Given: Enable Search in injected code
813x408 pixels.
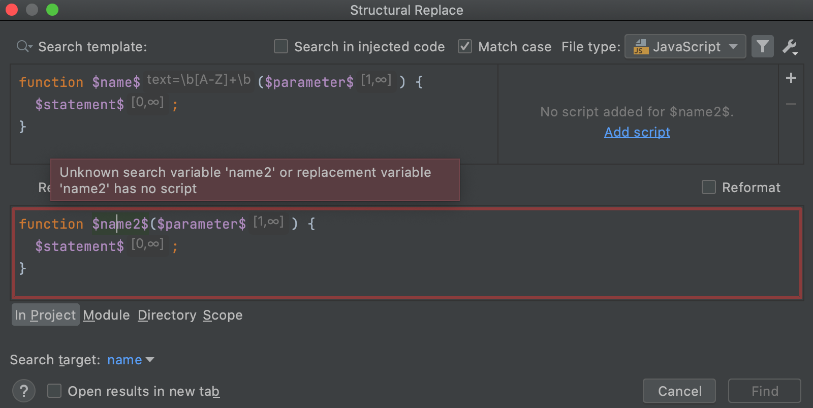Looking at the screenshot, I should [x=281, y=47].
